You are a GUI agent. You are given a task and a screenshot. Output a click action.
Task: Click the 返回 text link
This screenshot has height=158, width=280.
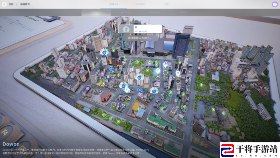point(11,4)
